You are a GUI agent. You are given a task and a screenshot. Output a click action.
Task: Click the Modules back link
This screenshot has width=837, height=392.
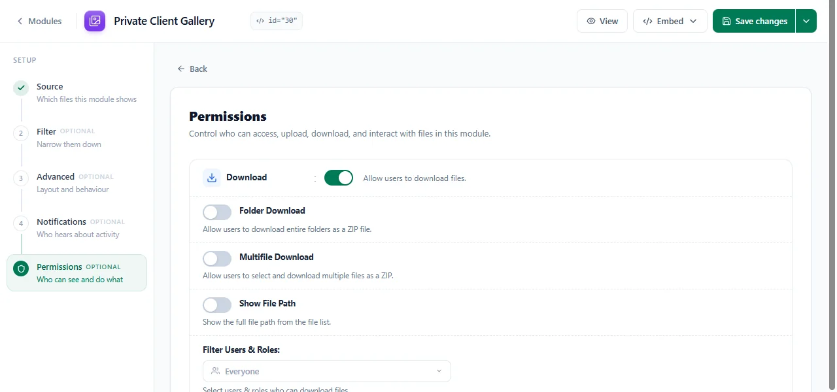(x=39, y=21)
